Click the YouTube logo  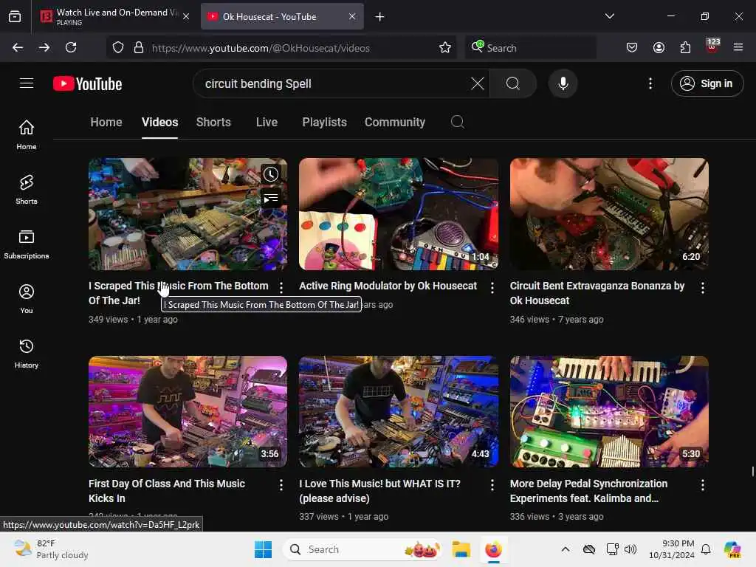click(x=87, y=83)
